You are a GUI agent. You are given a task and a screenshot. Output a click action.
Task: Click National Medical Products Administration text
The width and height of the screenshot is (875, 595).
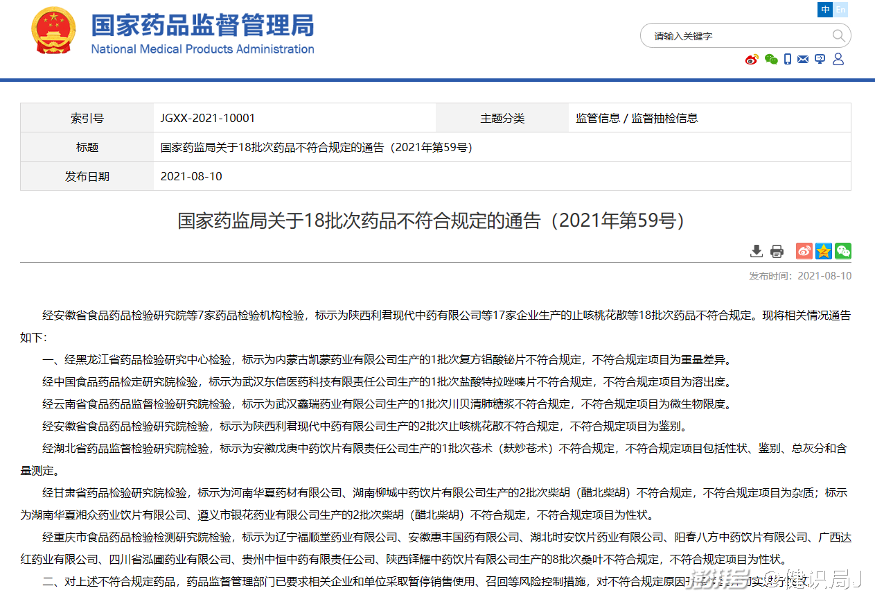tap(202, 49)
